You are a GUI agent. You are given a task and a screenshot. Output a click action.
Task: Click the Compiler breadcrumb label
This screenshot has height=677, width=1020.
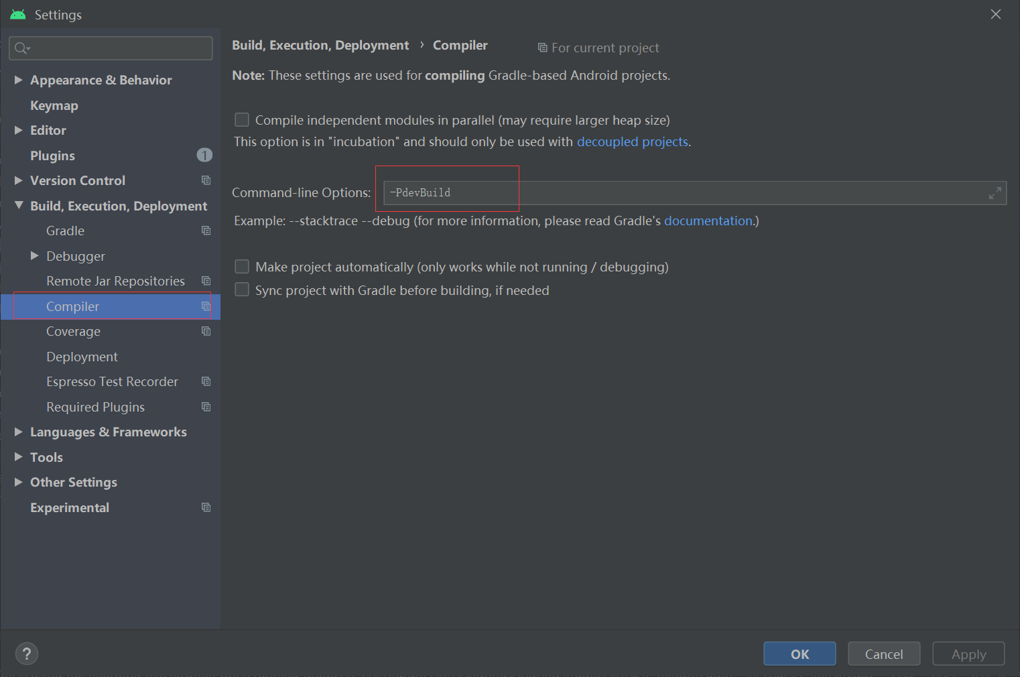[460, 45]
